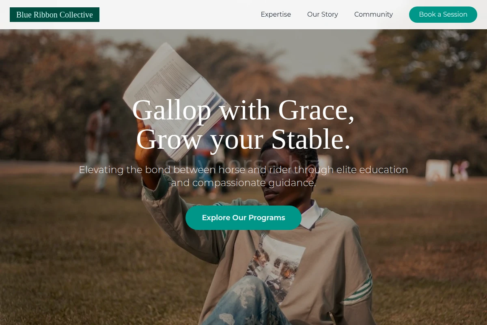The image size is (487, 325).
Task: Click the Blue Ribbon Collective logo
Action: [54, 15]
